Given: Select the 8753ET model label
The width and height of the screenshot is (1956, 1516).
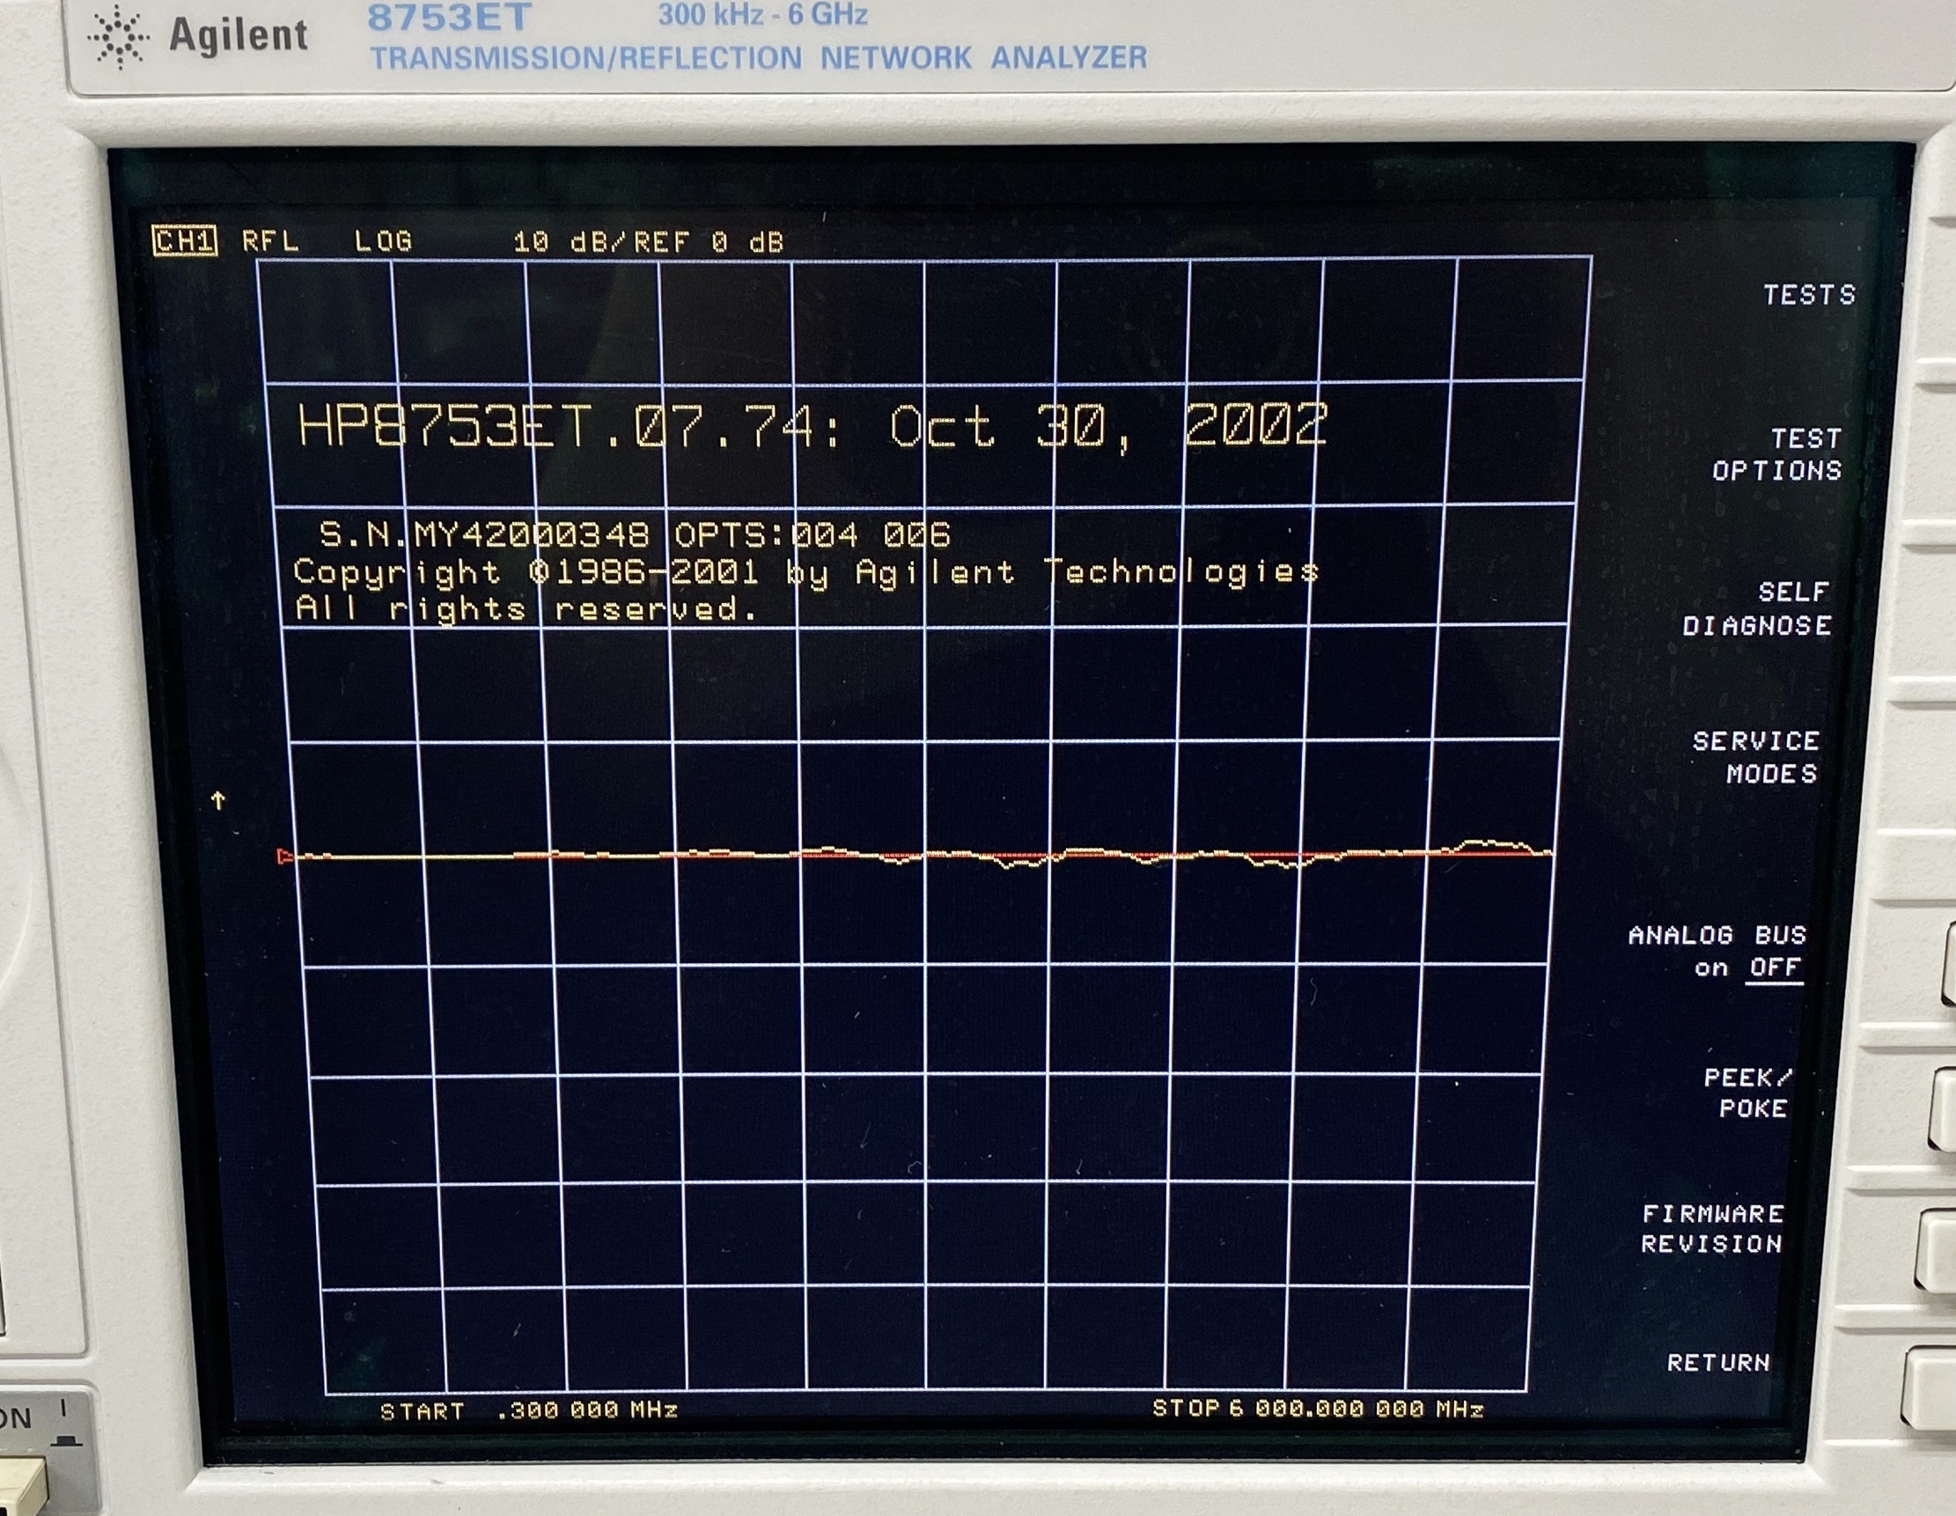Looking at the screenshot, I should tap(450, 17).
